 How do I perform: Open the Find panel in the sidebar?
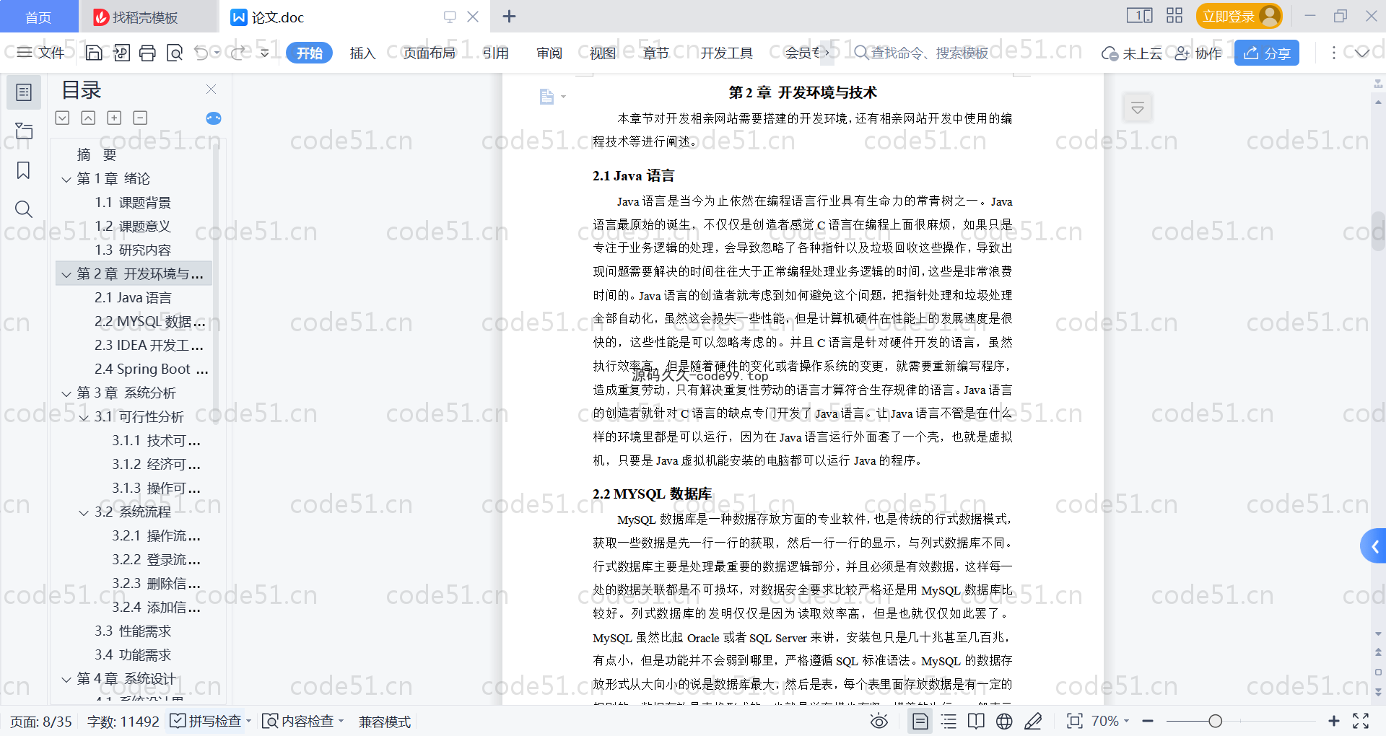pyautogui.click(x=24, y=209)
